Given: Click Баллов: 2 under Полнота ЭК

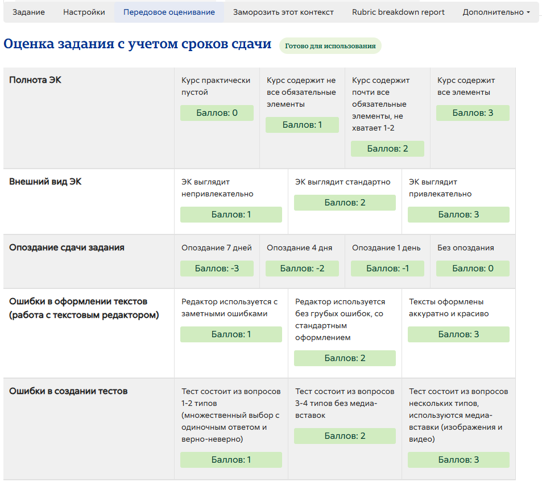Looking at the screenshot, I should click(387, 149).
